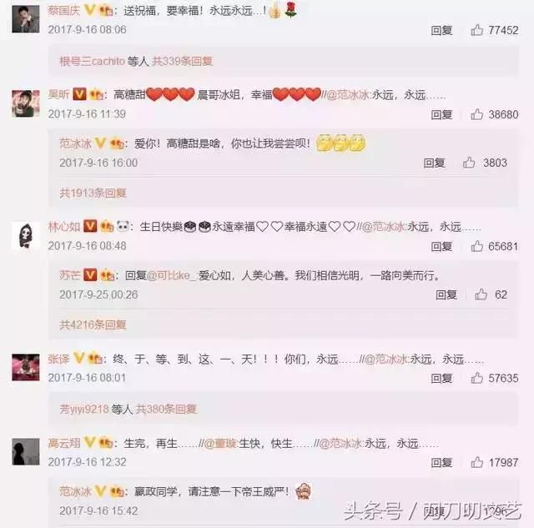Image resolution: width=534 pixels, height=528 pixels.
Task: Open 张译's avatar thumbnail
Action: coord(26,367)
